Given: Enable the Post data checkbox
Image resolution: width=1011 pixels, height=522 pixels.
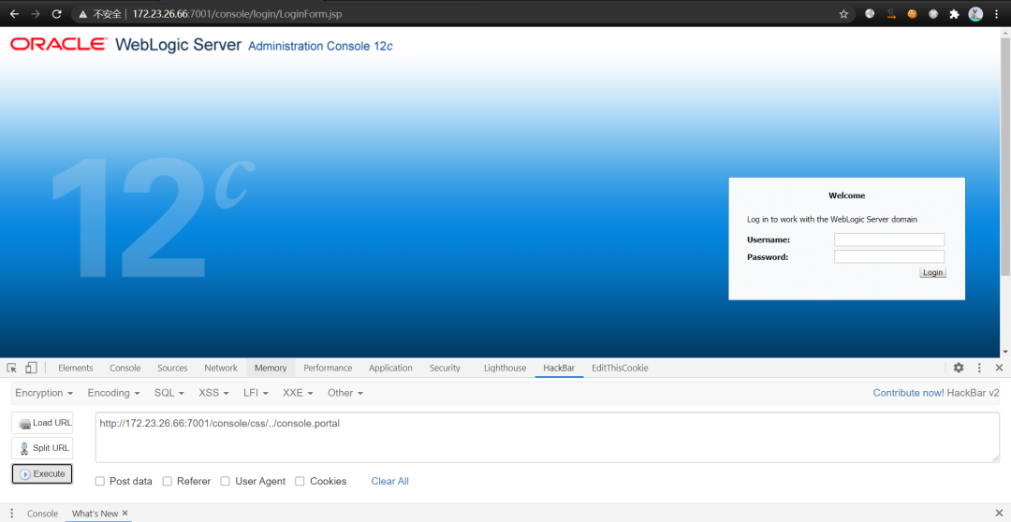Looking at the screenshot, I should [100, 482].
